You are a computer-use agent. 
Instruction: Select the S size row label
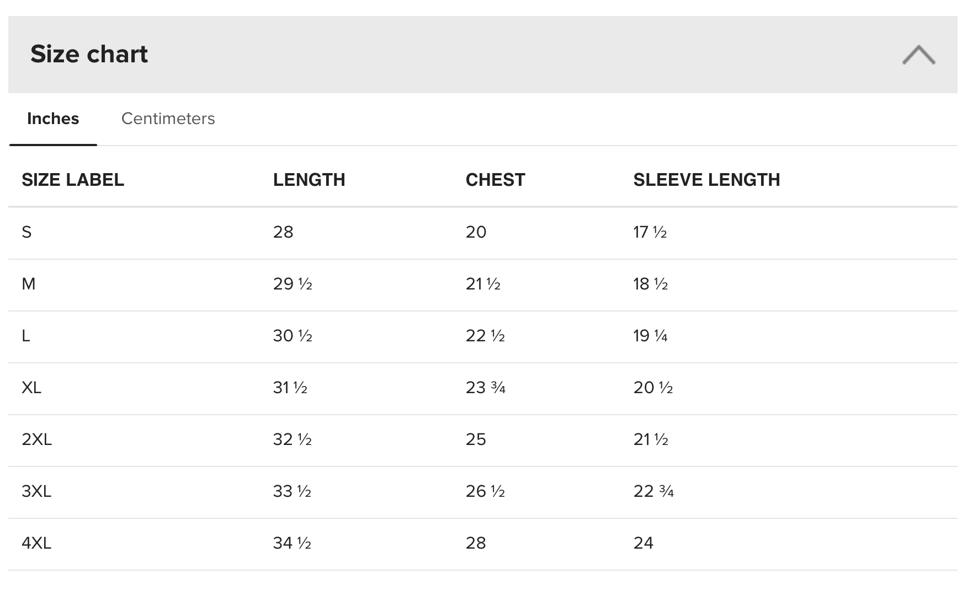click(26, 232)
